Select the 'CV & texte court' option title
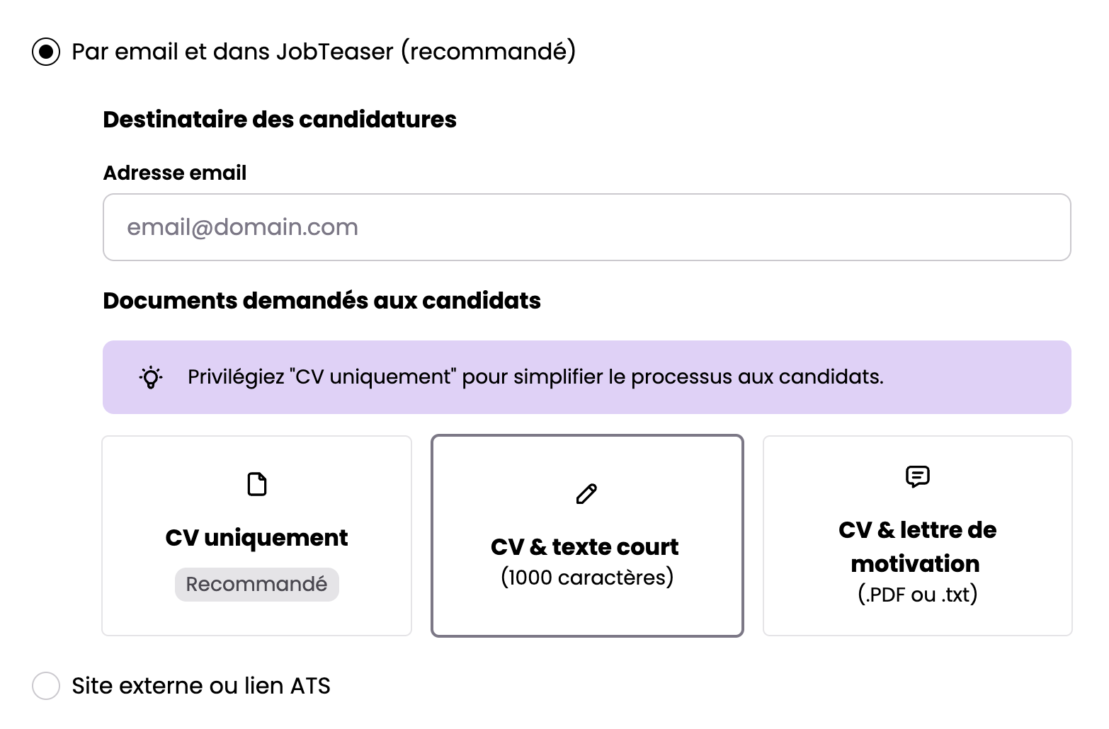 pos(585,547)
